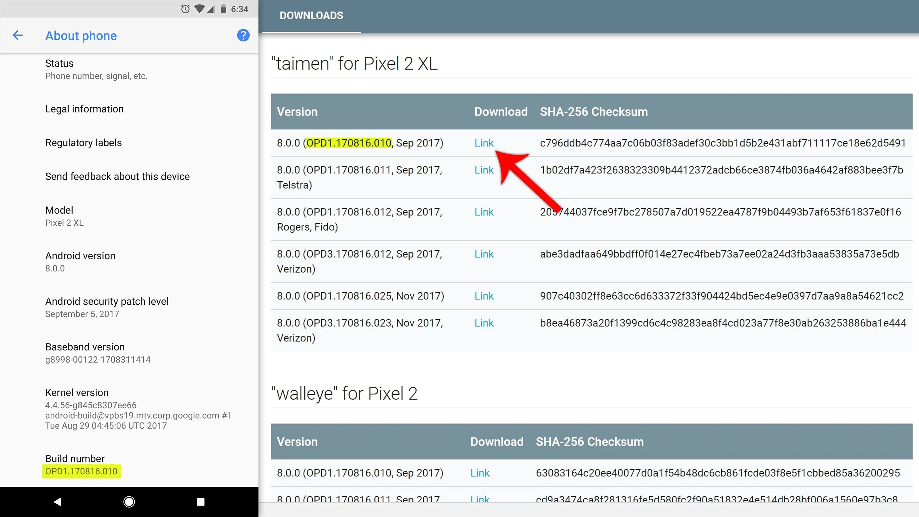Click the "taimen" for Pixel 2 XL heading

pyautogui.click(x=354, y=63)
